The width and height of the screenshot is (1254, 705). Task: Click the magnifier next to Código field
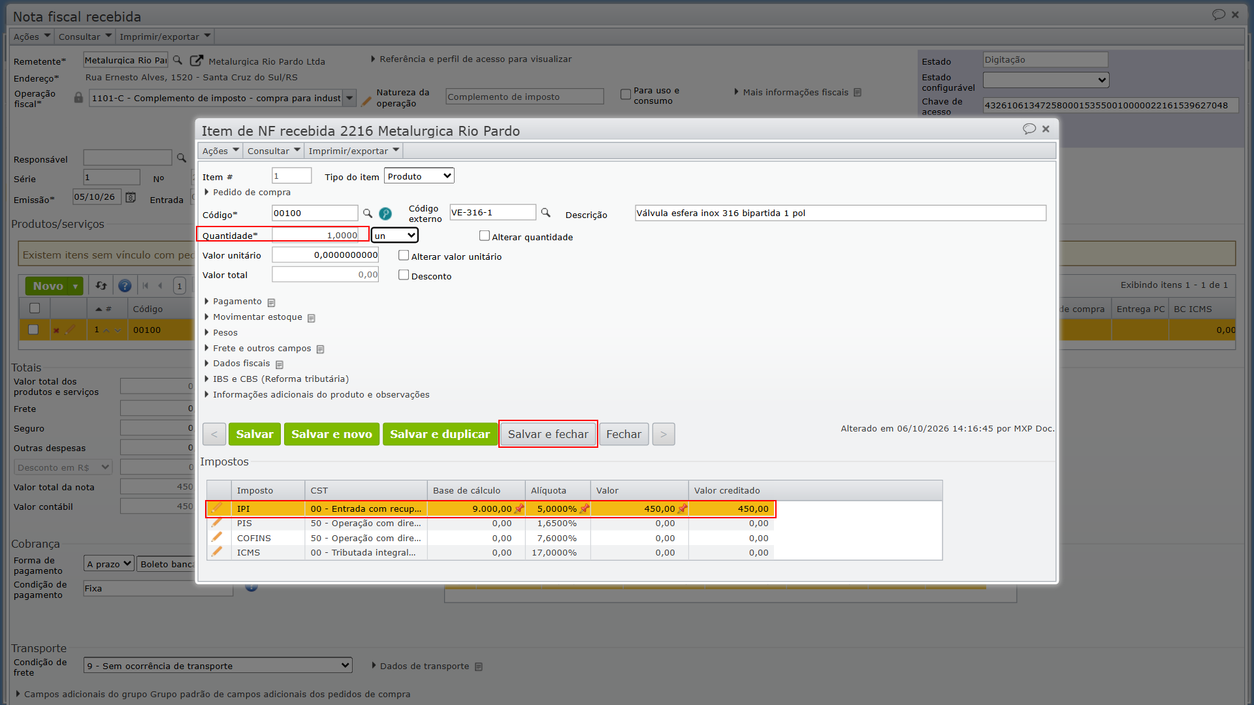(368, 213)
